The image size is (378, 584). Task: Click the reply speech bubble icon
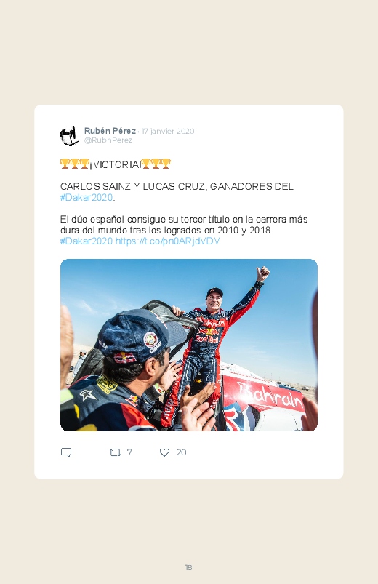(66, 452)
